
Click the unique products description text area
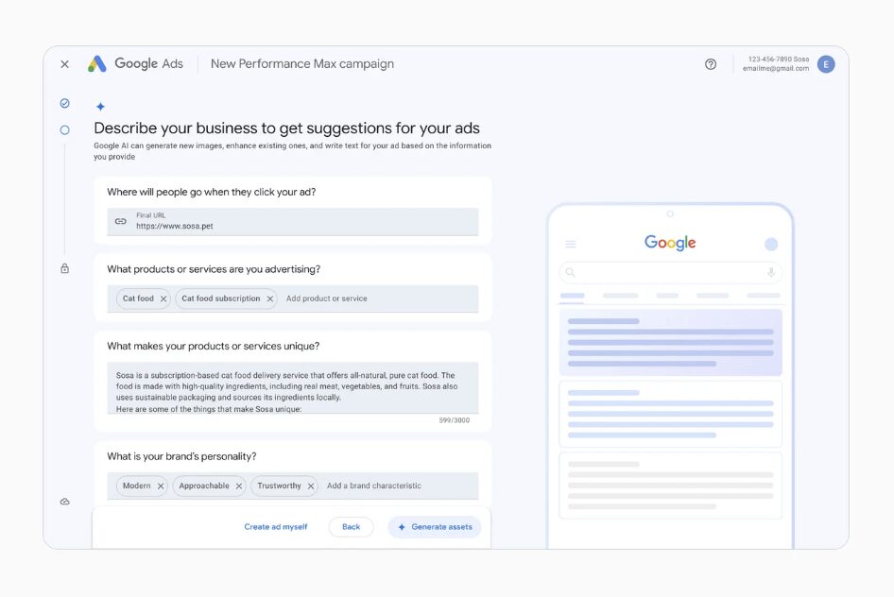[x=293, y=387]
